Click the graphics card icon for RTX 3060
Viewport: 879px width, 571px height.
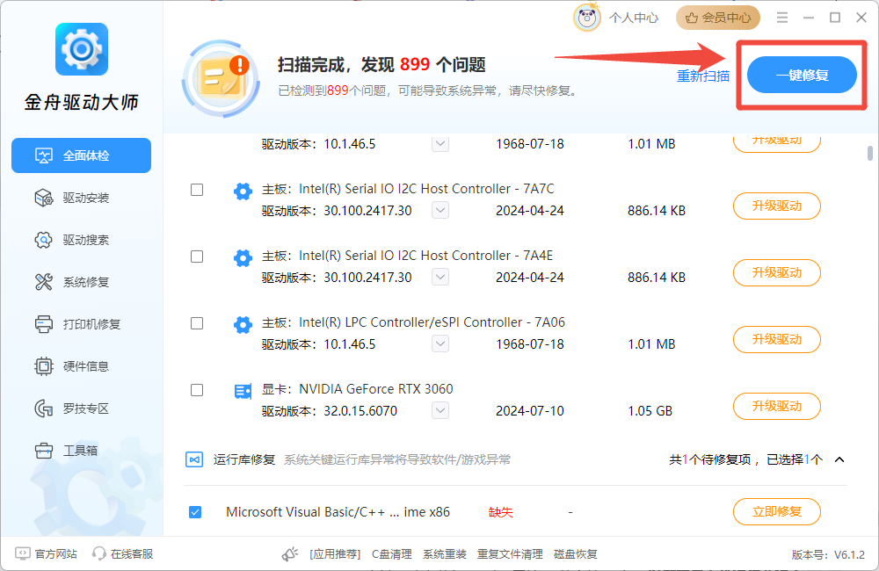(243, 392)
